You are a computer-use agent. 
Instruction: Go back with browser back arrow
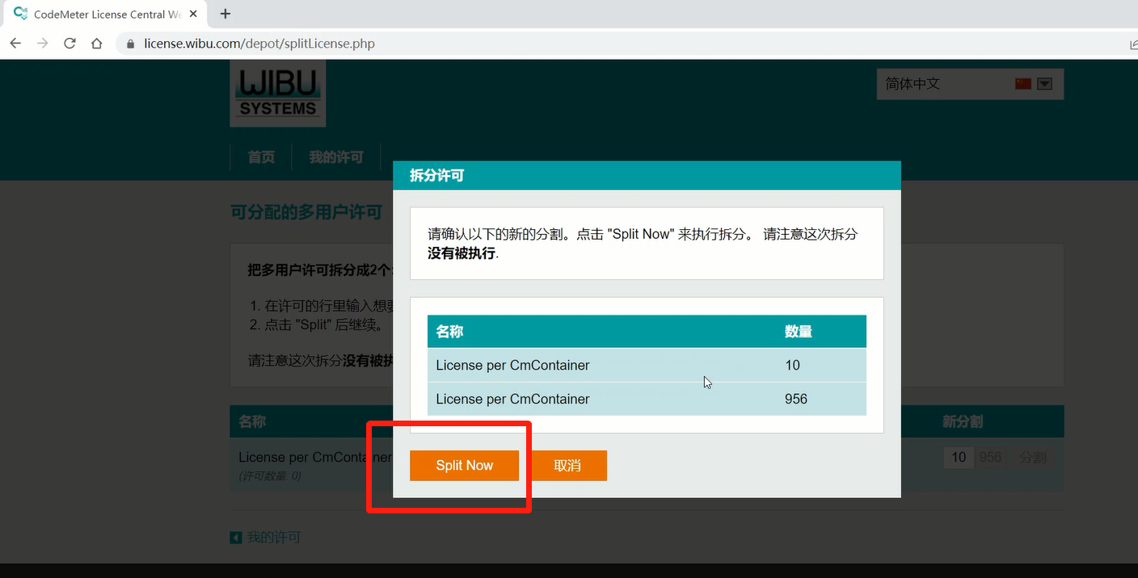coord(15,44)
